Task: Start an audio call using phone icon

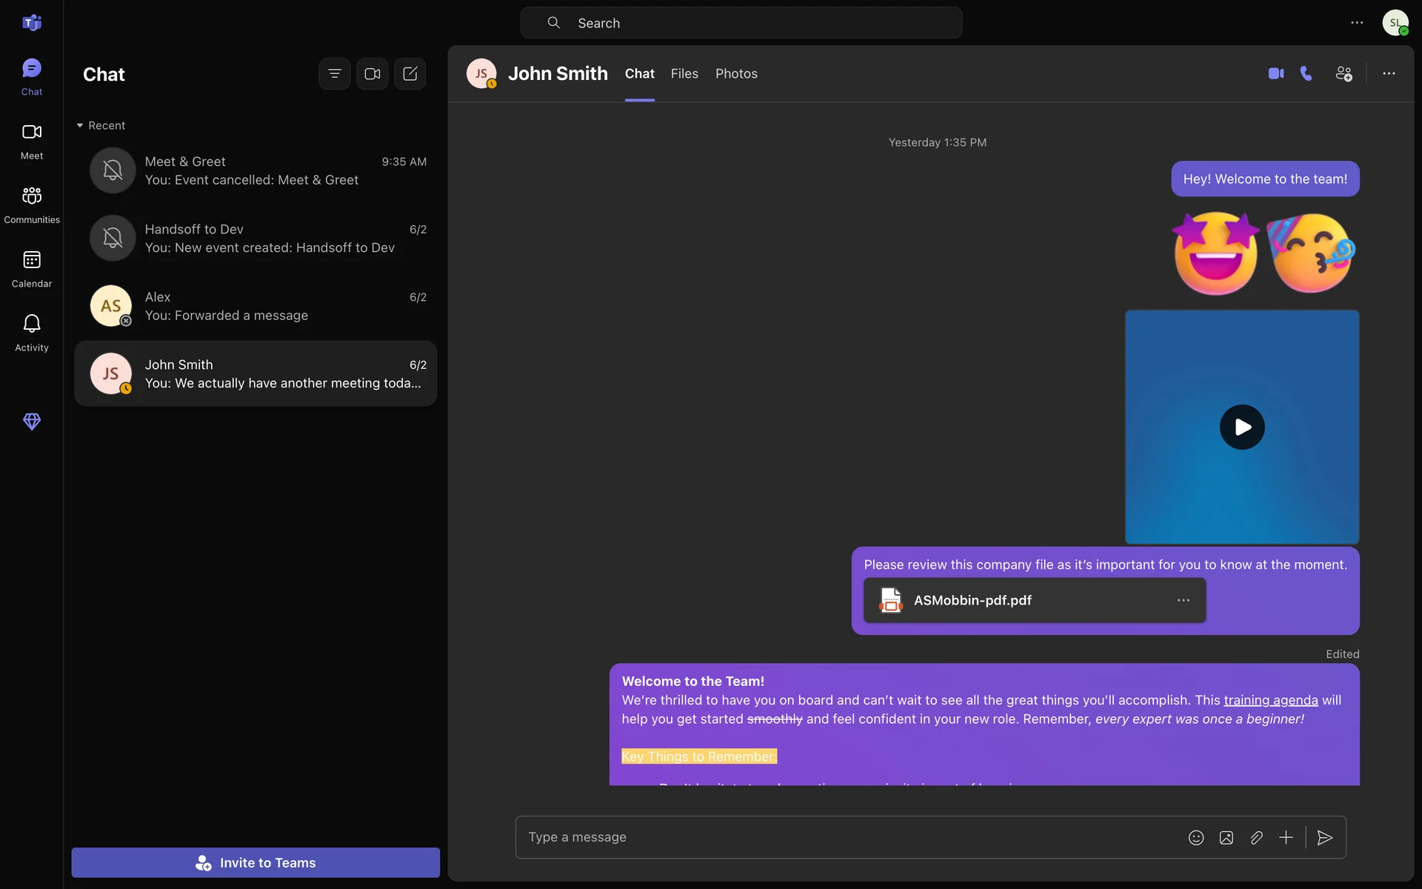Action: (1306, 73)
